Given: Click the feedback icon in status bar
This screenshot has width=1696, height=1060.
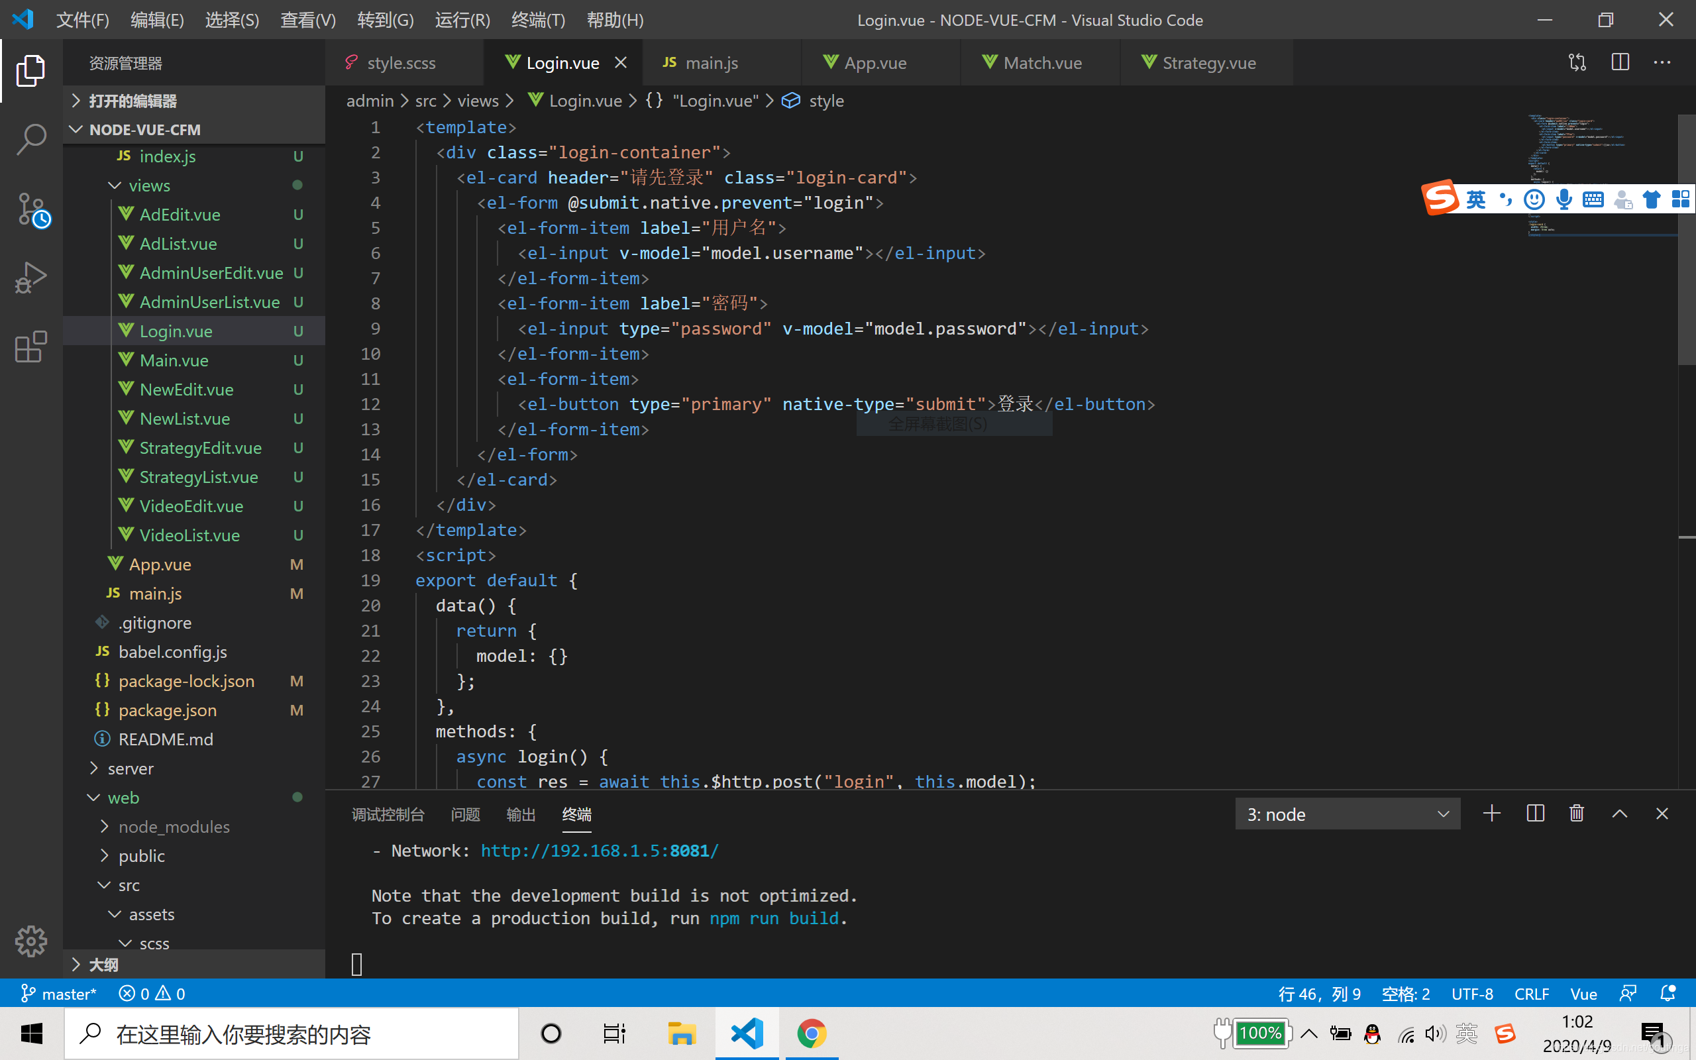Looking at the screenshot, I should [1628, 993].
